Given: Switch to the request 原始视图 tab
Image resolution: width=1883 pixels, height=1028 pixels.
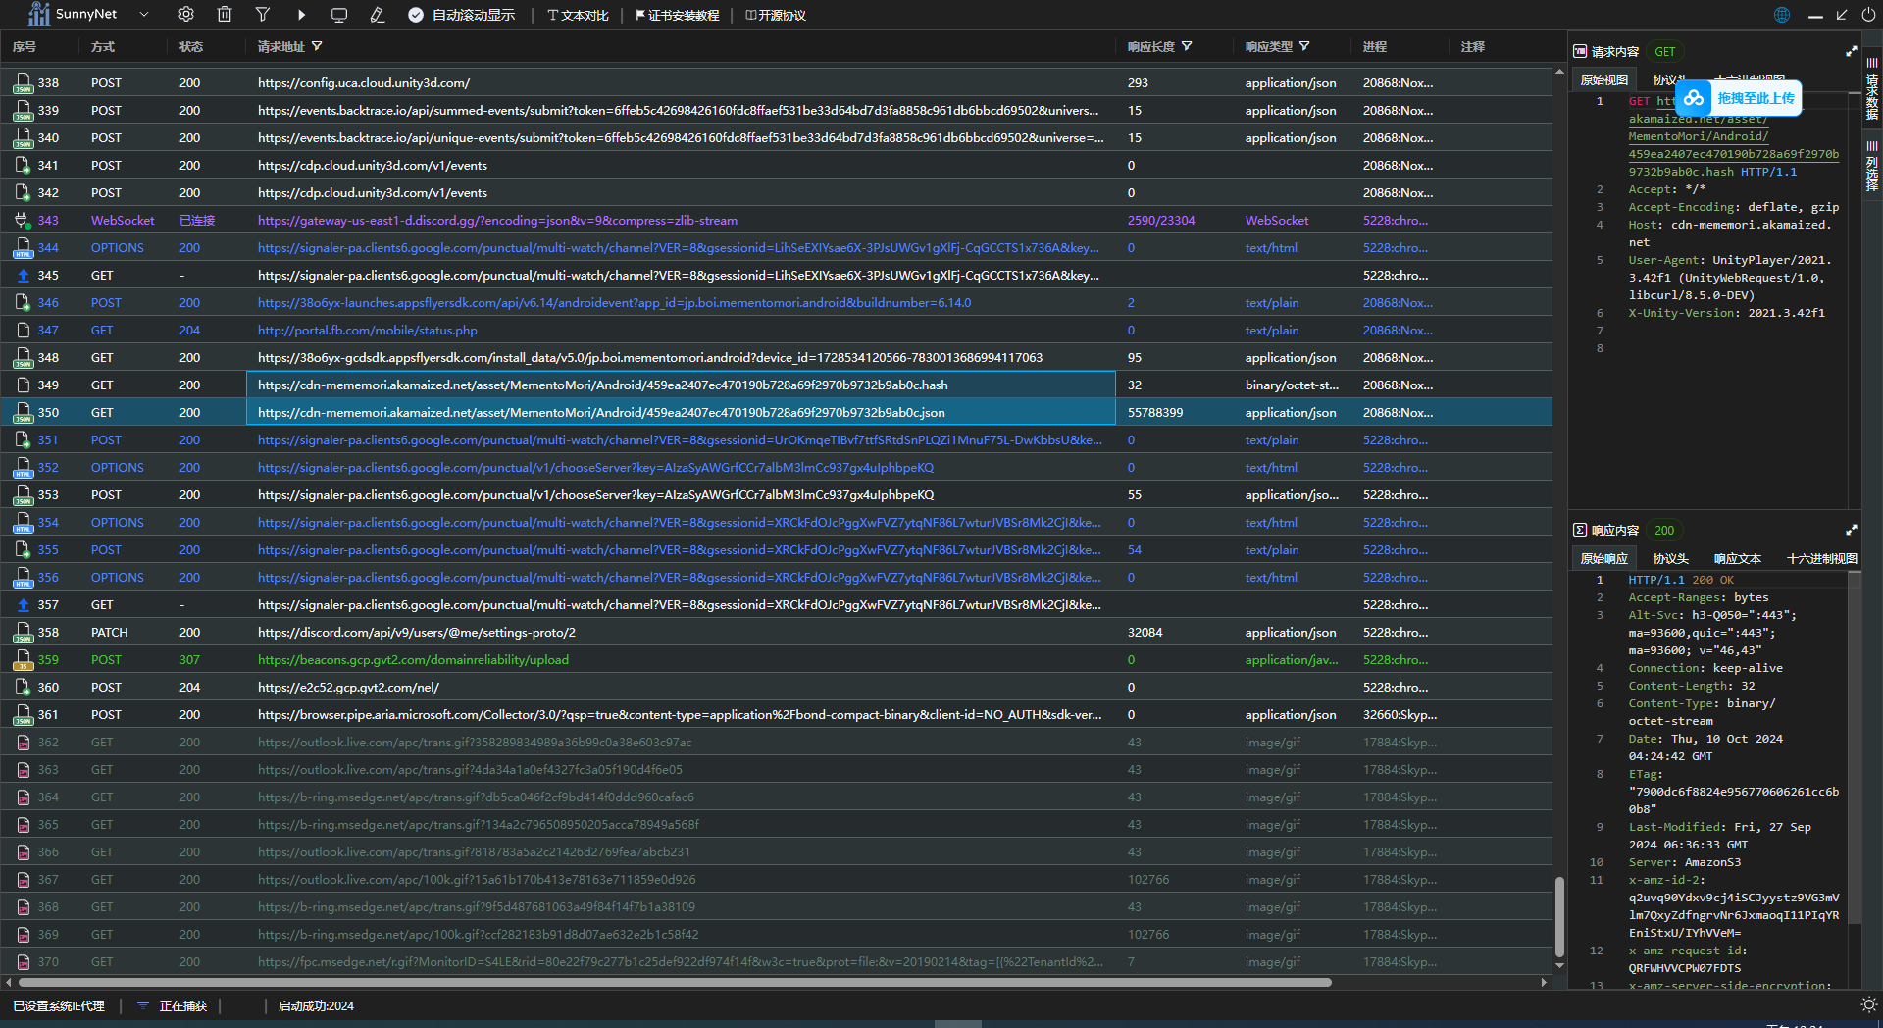Looking at the screenshot, I should coord(1604,79).
